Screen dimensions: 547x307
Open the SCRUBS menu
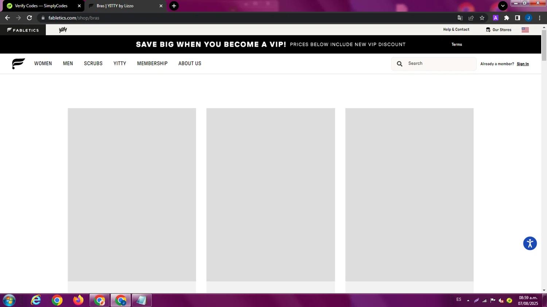(93, 63)
